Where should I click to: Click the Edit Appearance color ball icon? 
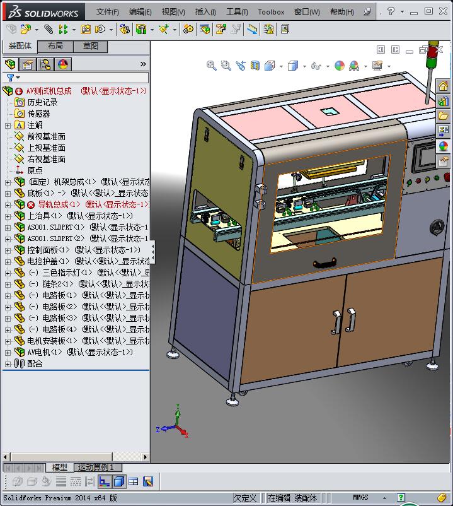click(339, 66)
